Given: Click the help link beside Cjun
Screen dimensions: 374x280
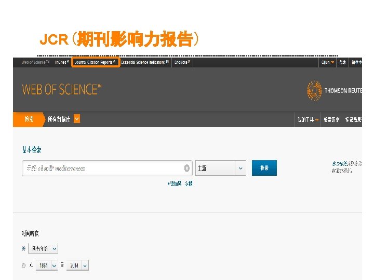Looking at the screenshot, I should coord(342,62).
